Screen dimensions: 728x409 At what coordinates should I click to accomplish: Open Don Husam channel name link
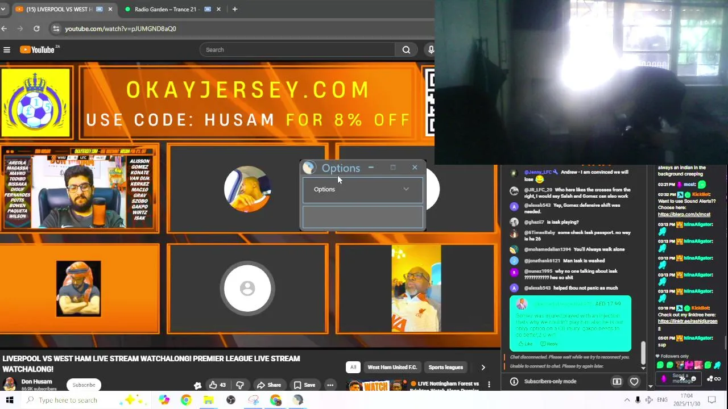pyautogui.click(x=36, y=382)
